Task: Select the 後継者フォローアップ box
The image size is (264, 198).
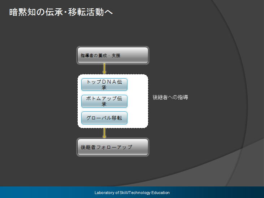Action: pyautogui.click(x=113, y=147)
